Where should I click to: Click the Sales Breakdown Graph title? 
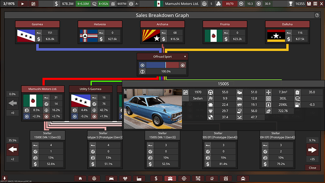[162, 15]
